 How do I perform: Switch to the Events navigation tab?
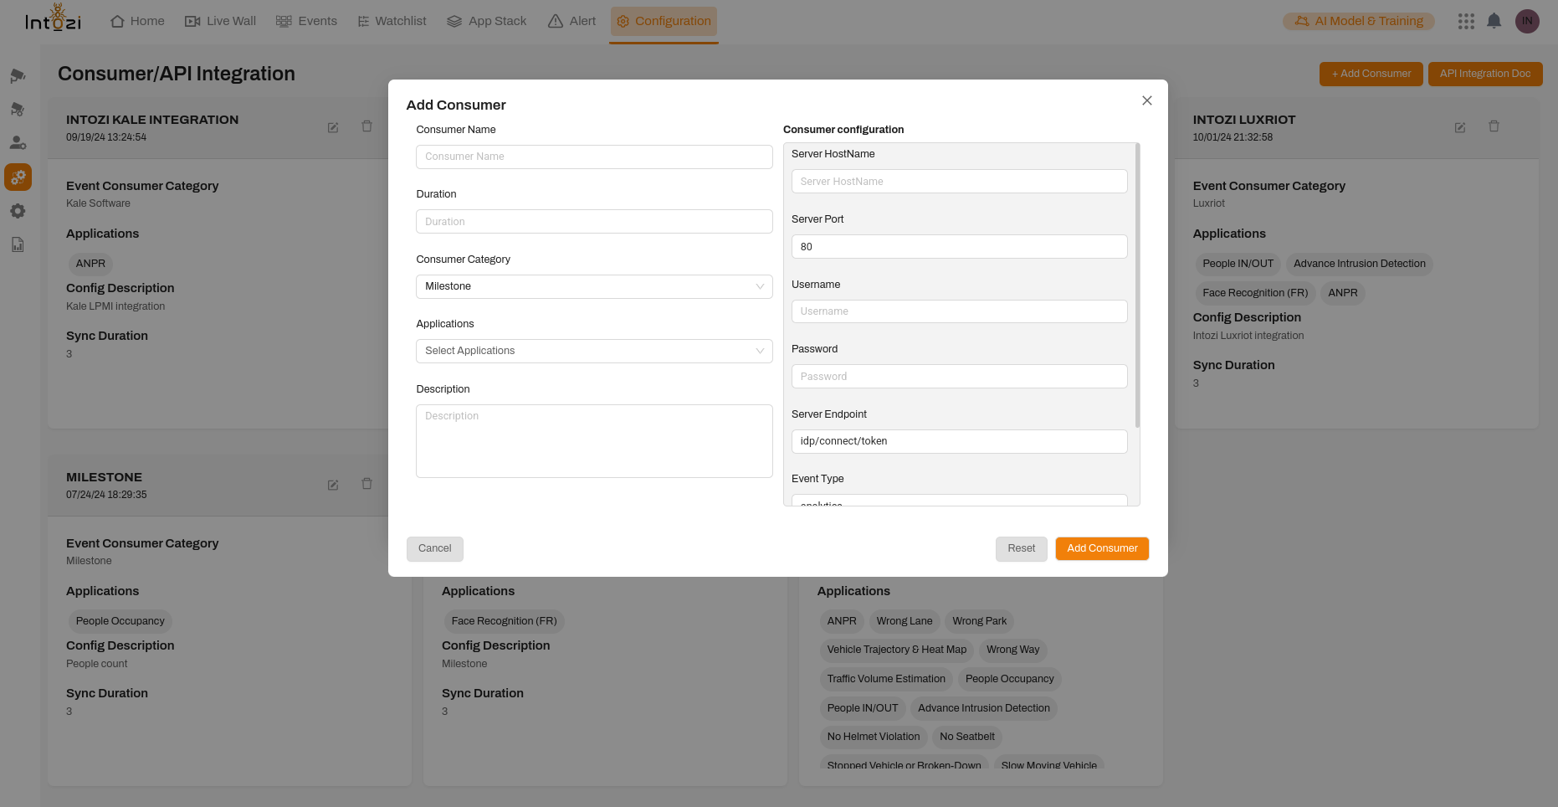point(307,20)
